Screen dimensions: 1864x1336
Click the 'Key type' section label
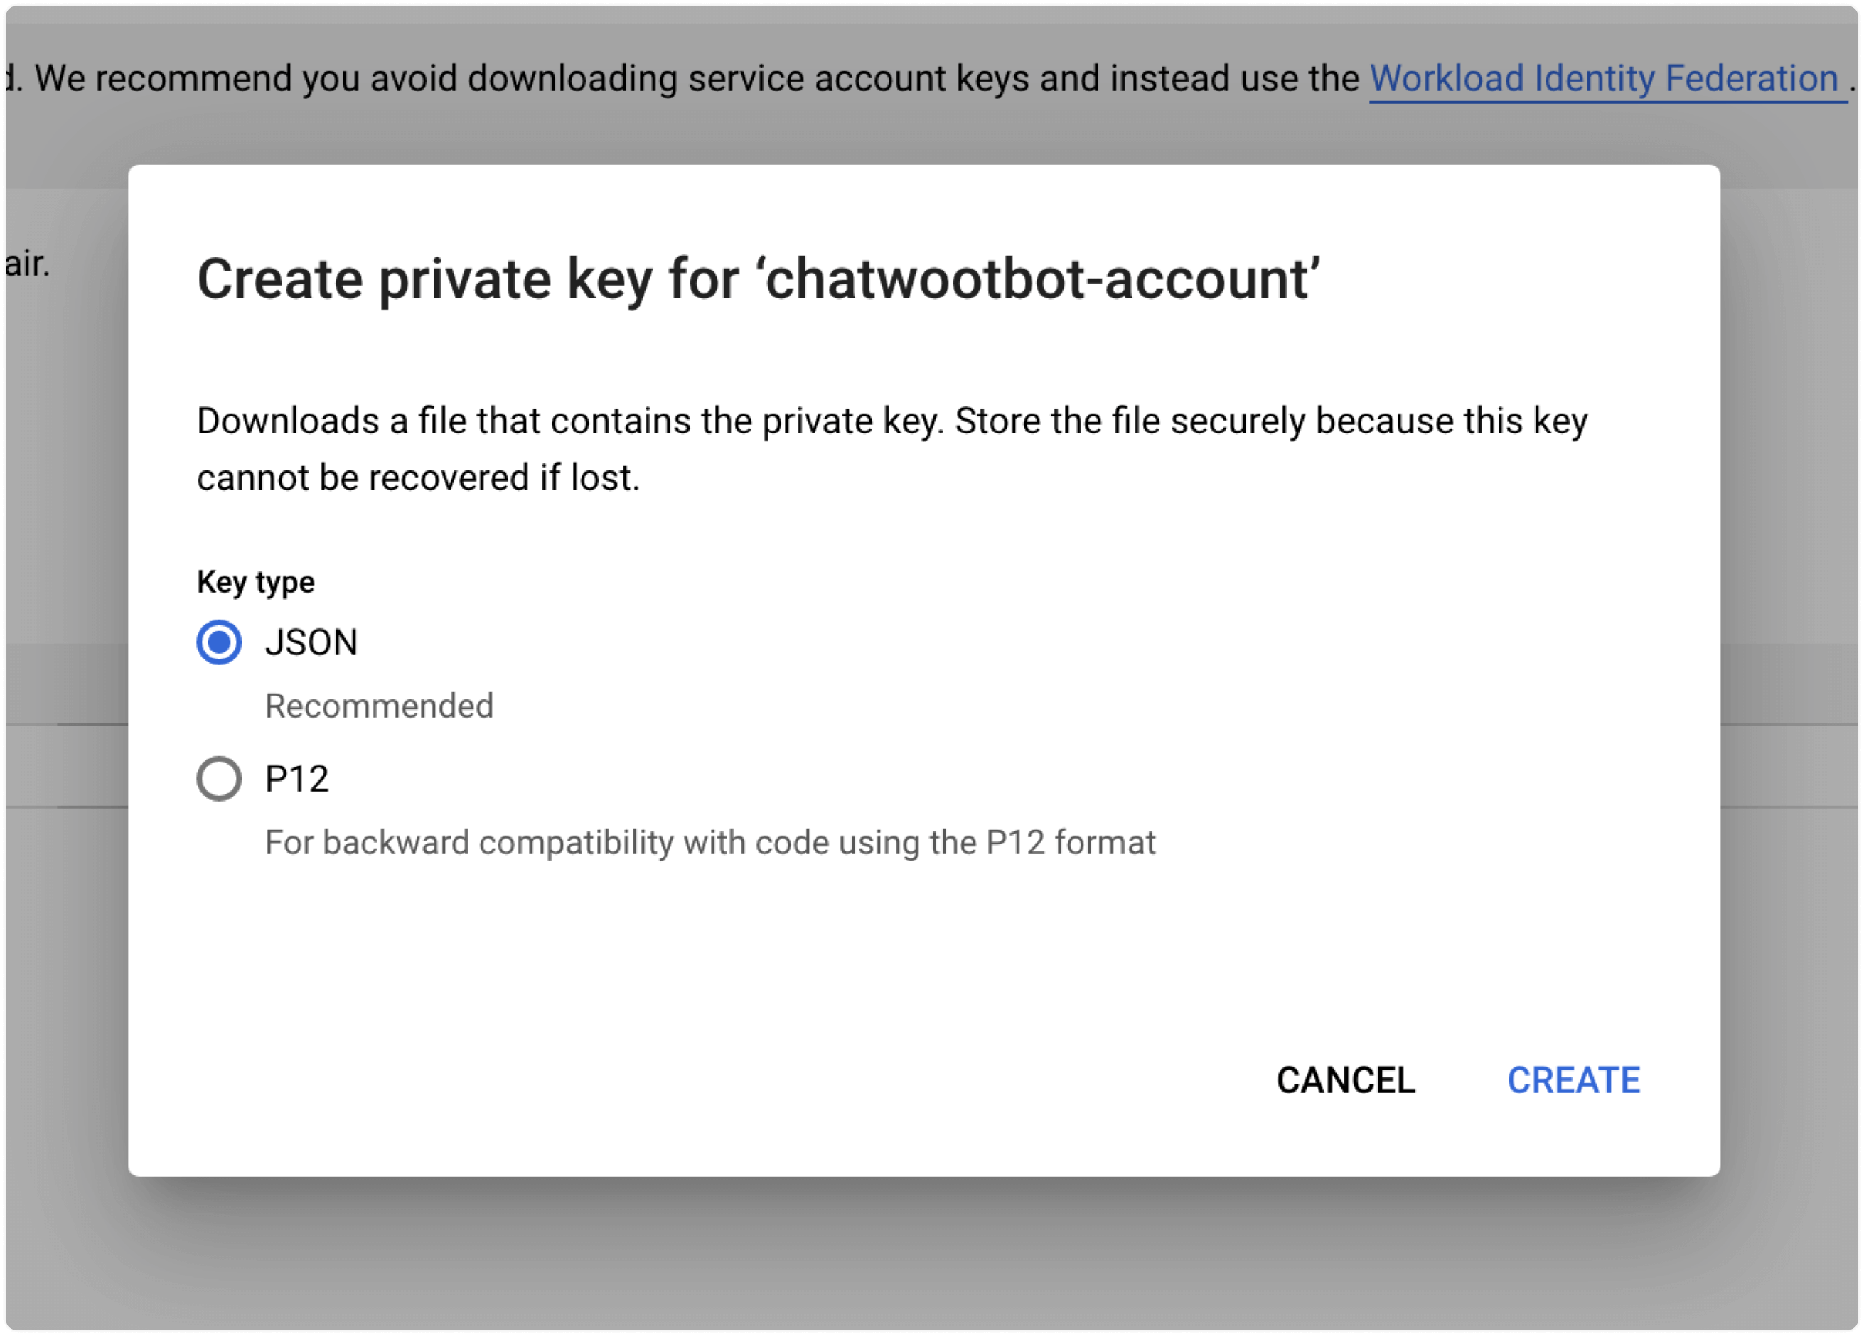tap(256, 583)
